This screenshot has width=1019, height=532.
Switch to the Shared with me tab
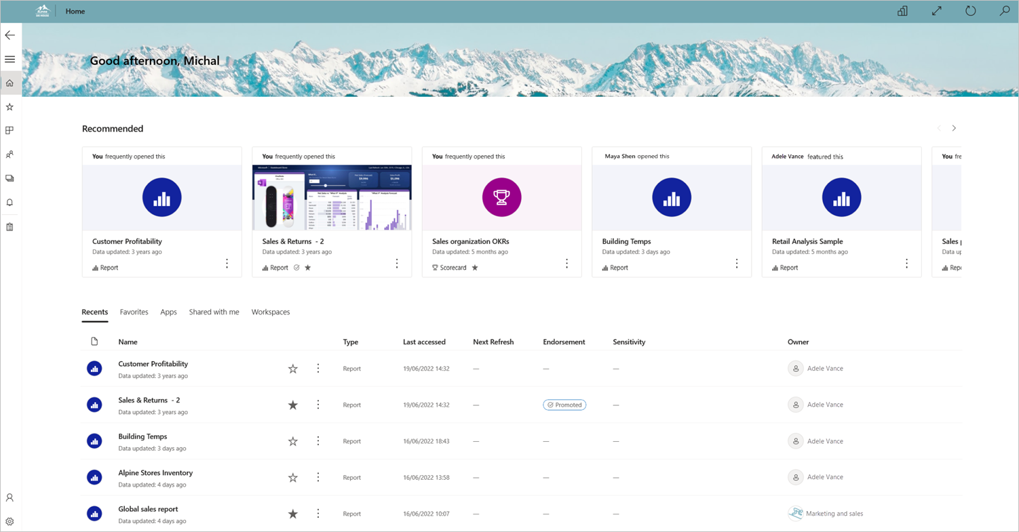coord(214,312)
